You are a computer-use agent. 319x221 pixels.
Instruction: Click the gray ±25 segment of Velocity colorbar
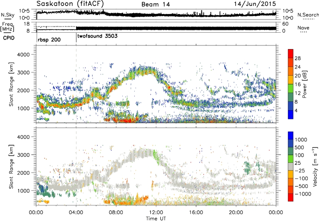pos(291,166)
